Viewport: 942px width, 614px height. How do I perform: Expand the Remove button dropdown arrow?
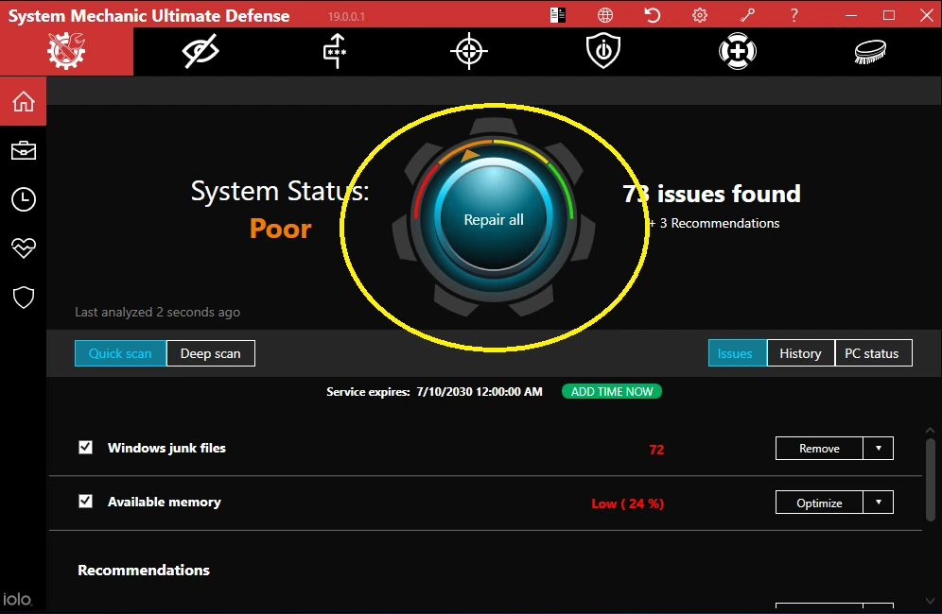point(879,449)
